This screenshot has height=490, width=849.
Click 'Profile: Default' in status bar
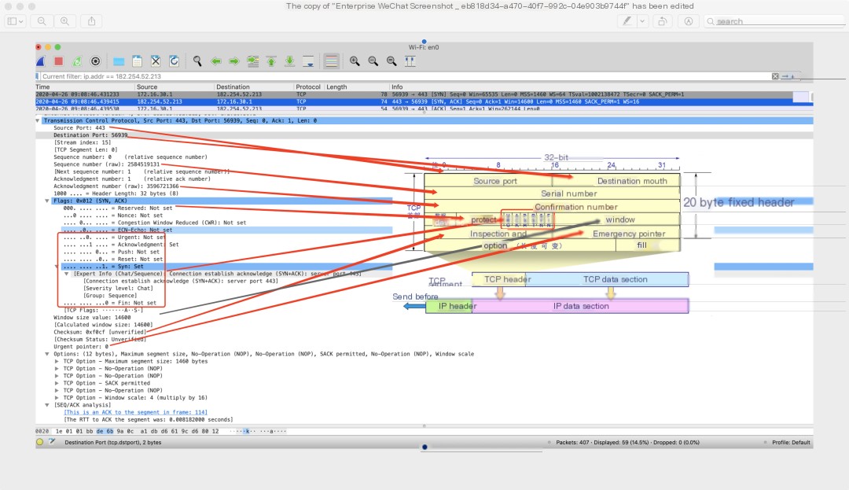coord(791,442)
